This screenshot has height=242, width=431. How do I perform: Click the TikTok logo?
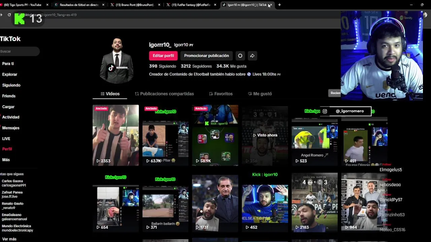[x=10, y=39]
